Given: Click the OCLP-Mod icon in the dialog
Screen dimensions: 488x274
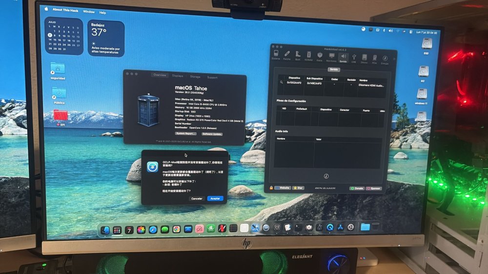Looking at the screenshot, I should click(x=152, y=167).
